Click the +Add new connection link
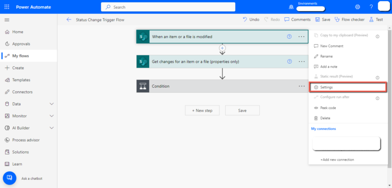392x188 pixels. [337, 159]
